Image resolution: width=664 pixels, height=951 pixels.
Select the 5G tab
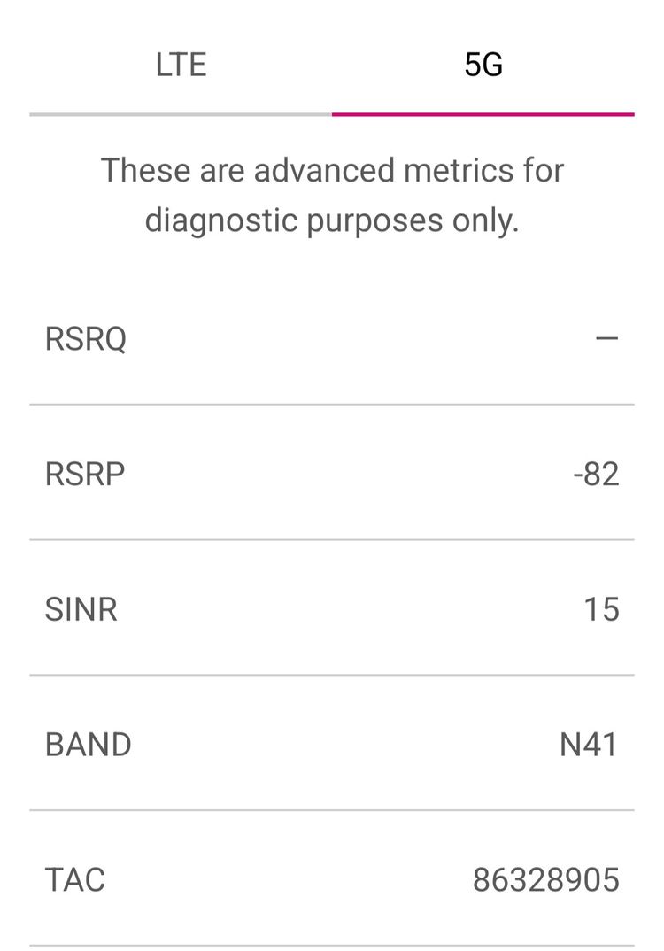[483, 65]
